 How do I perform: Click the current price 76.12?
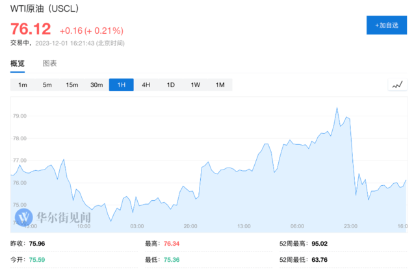31,29
